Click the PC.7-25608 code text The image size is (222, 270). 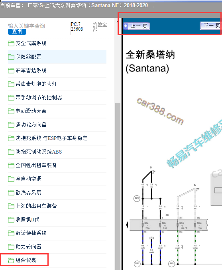(x=77, y=27)
